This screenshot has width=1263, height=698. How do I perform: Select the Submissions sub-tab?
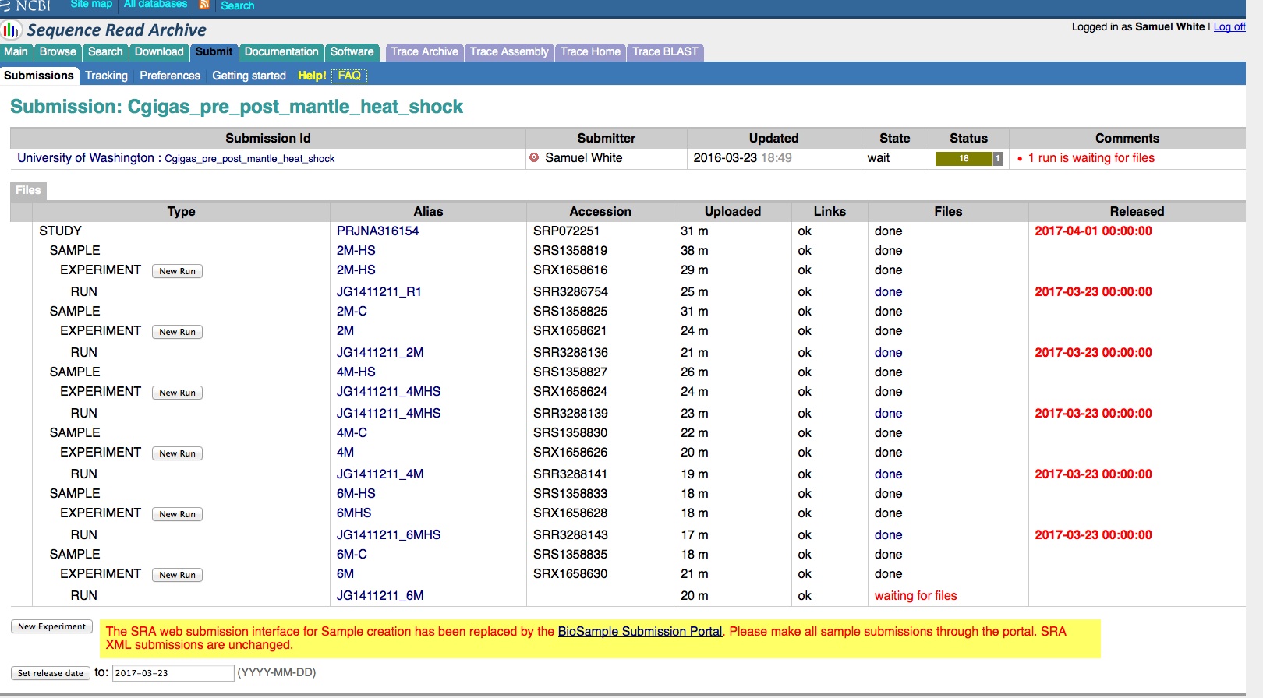(x=39, y=76)
